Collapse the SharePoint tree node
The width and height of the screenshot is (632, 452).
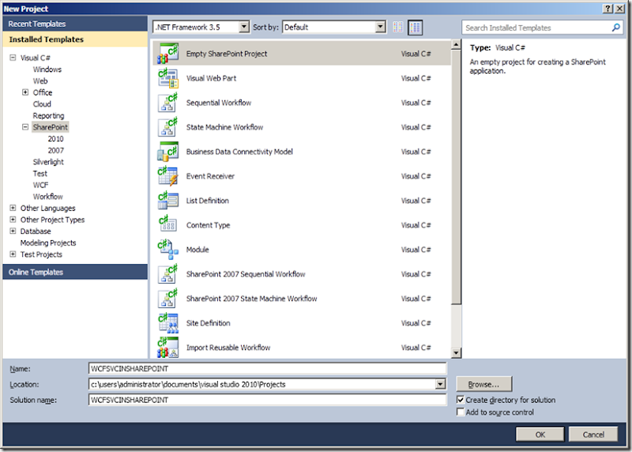tap(25, 127)
